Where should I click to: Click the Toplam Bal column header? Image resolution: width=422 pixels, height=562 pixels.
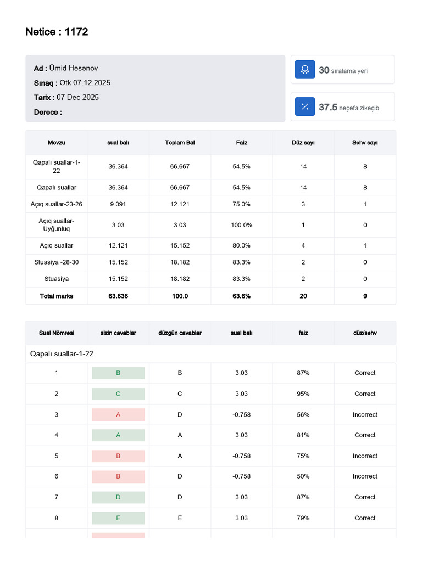pyautogui.click(x=180, y=143)
